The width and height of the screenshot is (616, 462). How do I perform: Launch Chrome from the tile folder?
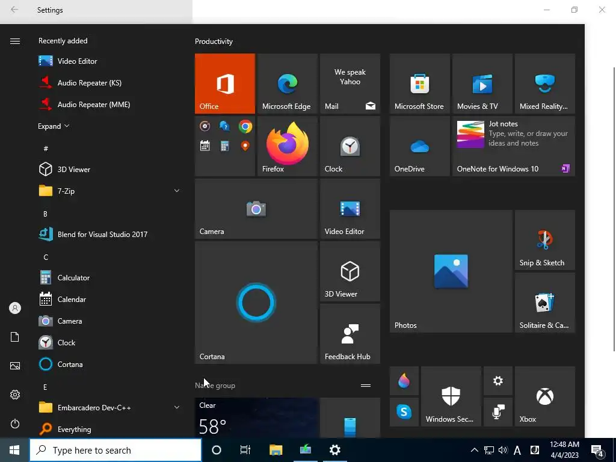coord(245,126)
